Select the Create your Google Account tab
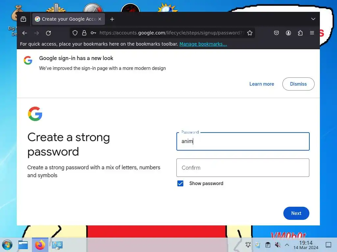This screenshot has width=337, height=252. [68, 19]
